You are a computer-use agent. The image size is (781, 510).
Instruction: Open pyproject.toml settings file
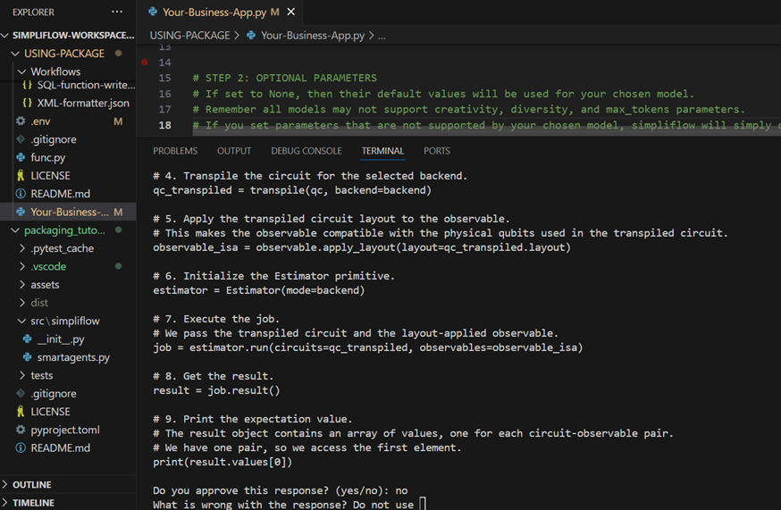tap(65, 430)
